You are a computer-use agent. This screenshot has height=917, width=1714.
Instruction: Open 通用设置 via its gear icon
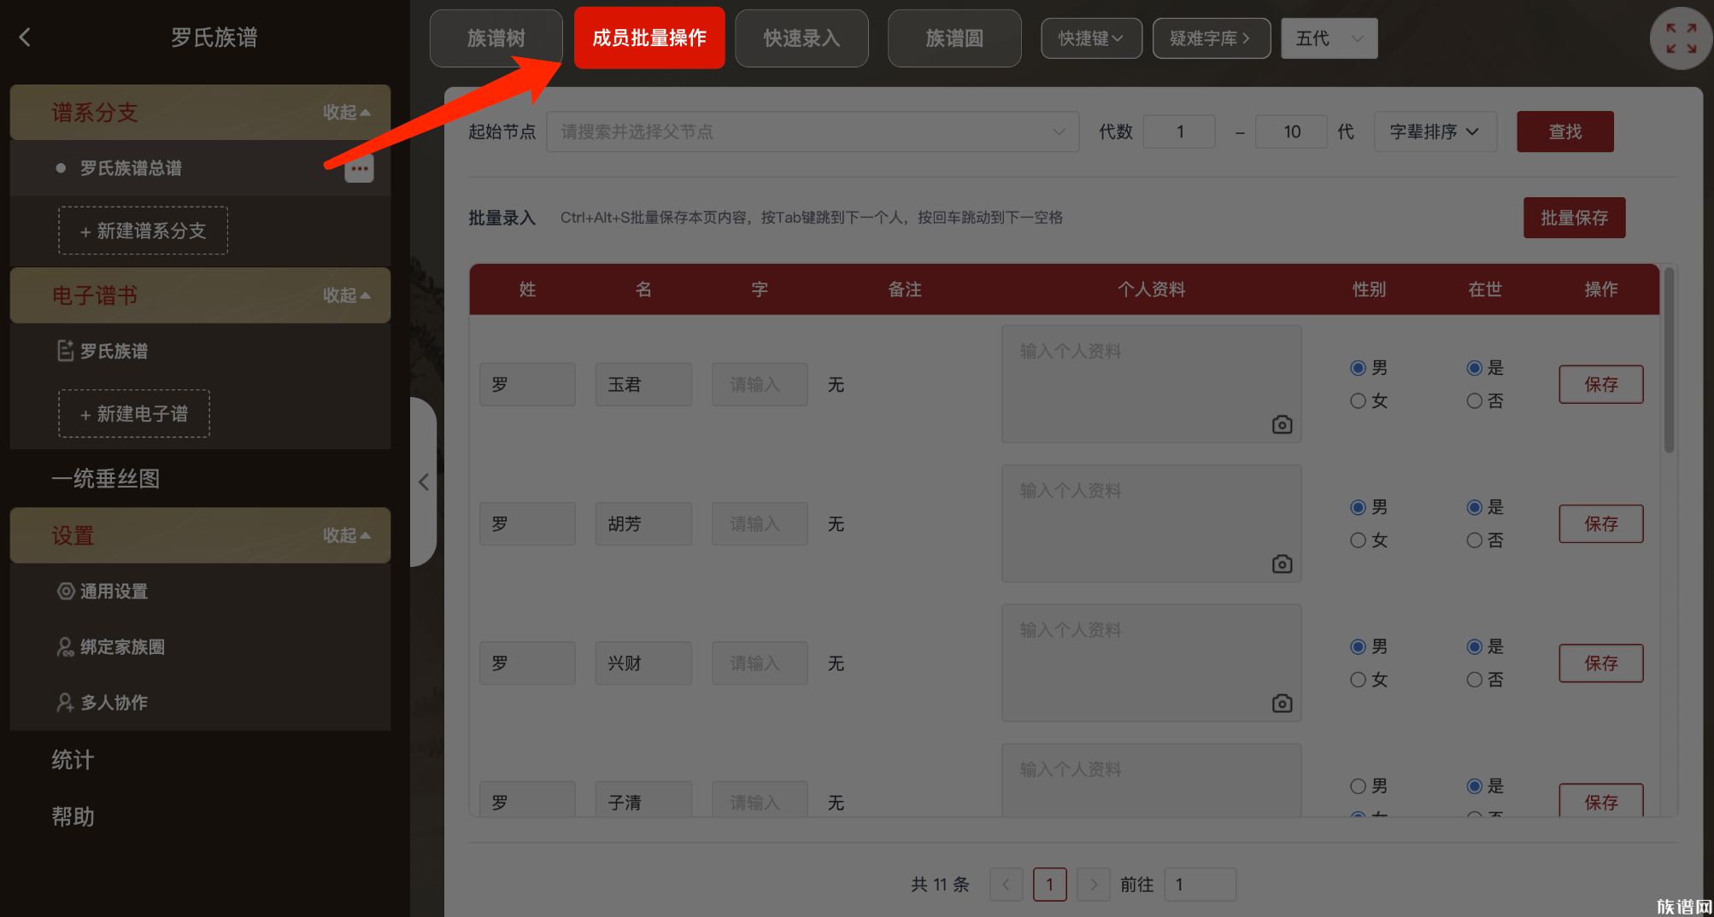point(65,591)
